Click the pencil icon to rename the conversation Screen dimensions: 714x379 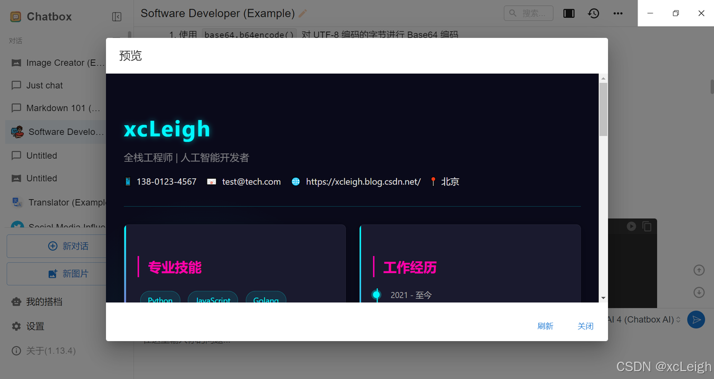[x=303, y=13]
